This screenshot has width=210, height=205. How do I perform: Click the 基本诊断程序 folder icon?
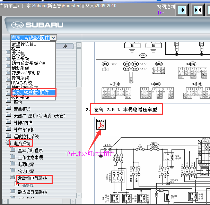[13, 149]
